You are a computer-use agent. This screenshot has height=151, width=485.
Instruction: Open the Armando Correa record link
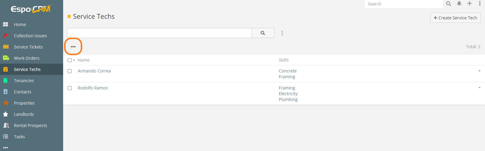click(94, 71)
